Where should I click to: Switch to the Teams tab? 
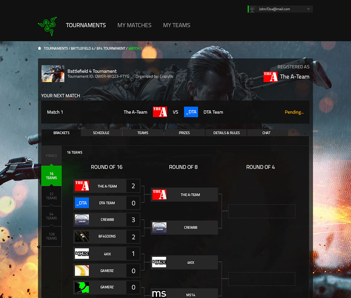pyautogui.click(x=143, y=133)
